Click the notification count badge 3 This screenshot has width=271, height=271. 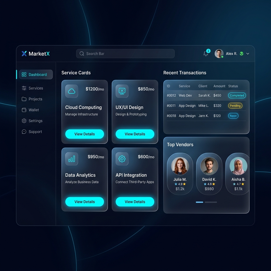[208, 51]
